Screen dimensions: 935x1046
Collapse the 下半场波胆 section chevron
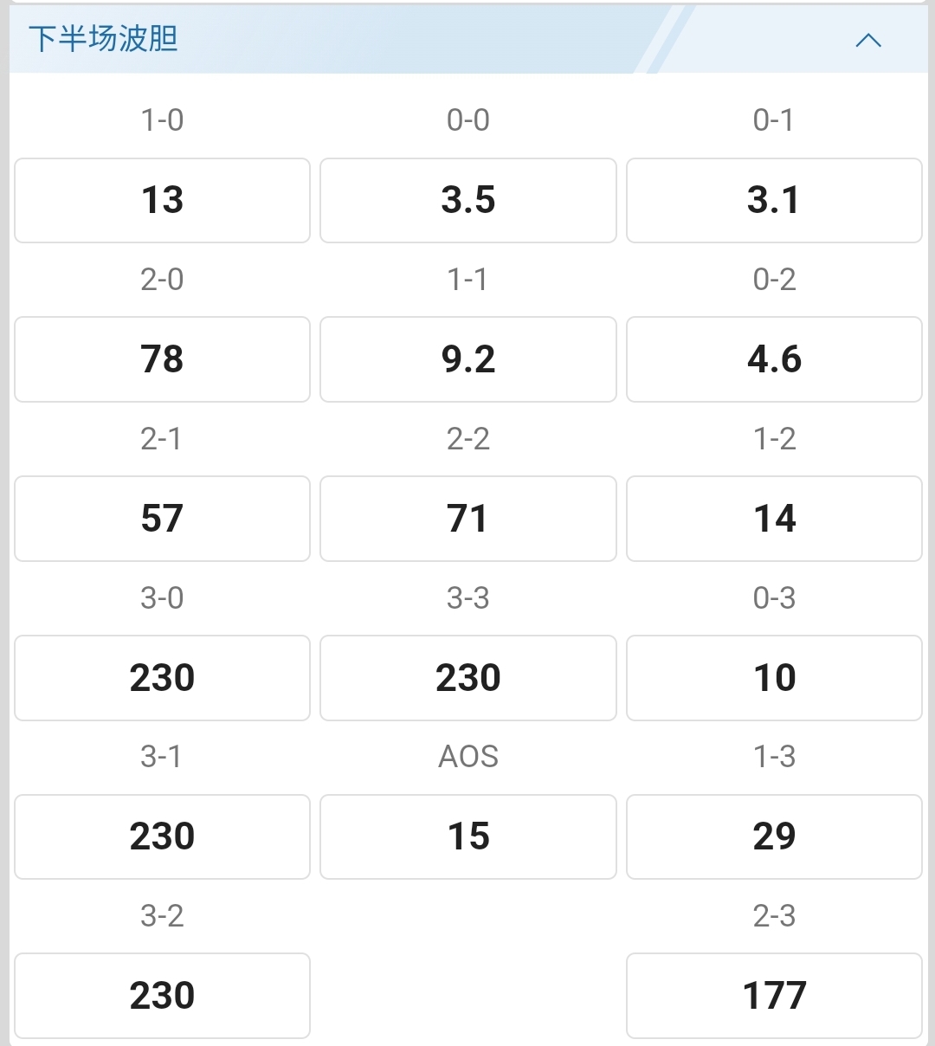tap(867, 40)
